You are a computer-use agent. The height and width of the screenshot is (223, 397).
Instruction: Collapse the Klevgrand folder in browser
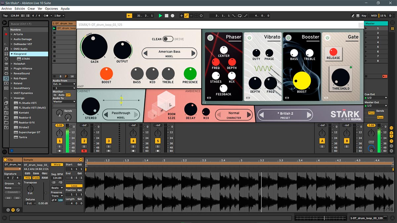point(12,54)
